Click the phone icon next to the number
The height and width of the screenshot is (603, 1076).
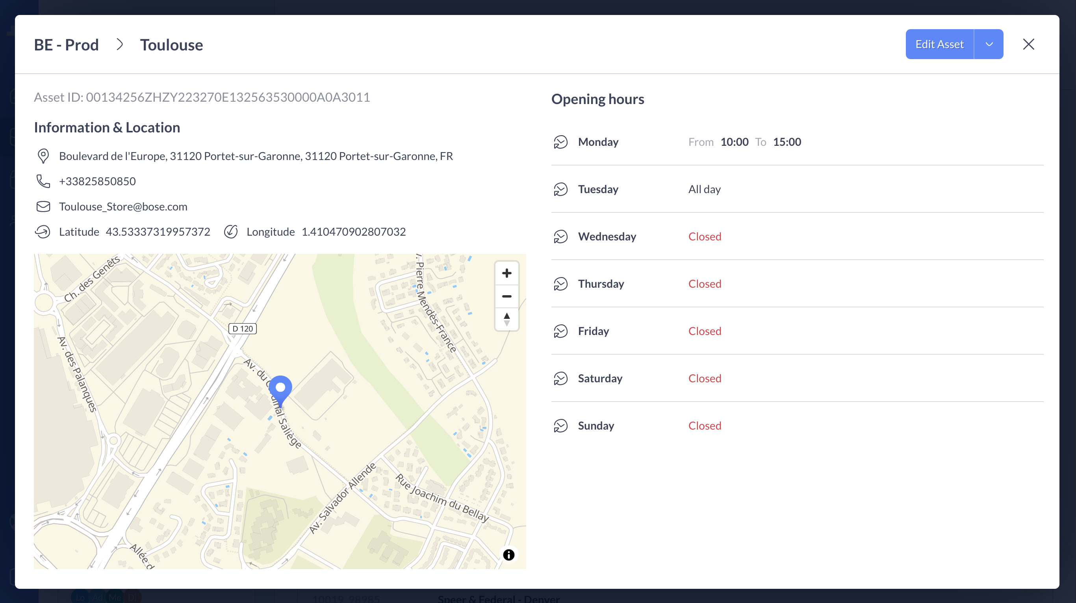[x=43, y=181]
